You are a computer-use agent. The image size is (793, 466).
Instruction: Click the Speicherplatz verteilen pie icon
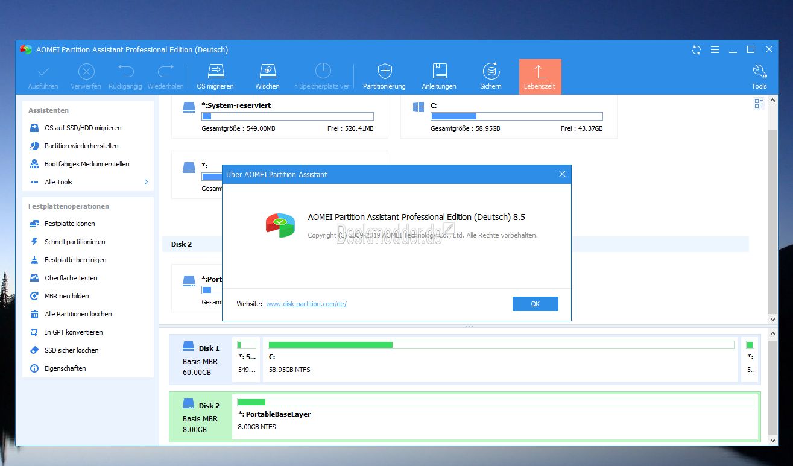[x=323, y=71]
